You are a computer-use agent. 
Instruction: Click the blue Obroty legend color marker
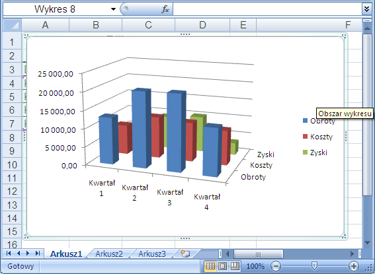click(x=305, y=121)
